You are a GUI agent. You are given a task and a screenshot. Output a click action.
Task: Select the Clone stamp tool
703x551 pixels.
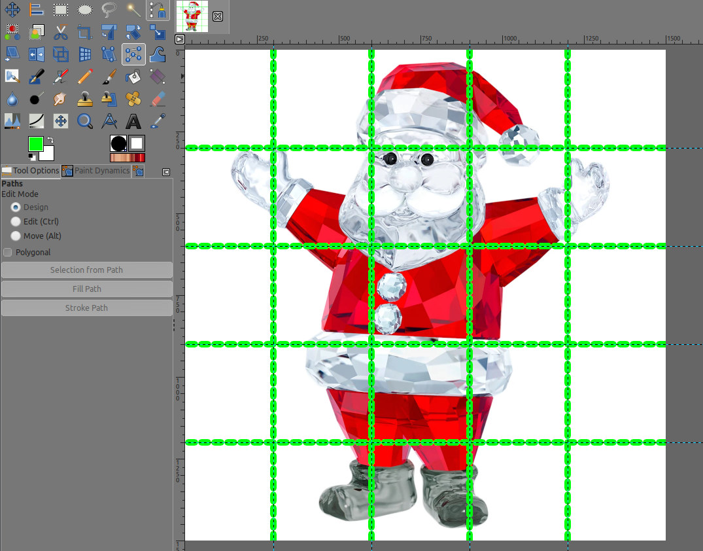click(85, 99)
